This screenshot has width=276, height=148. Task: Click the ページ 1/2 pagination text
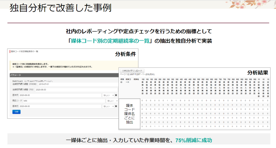tap(137, 74)
